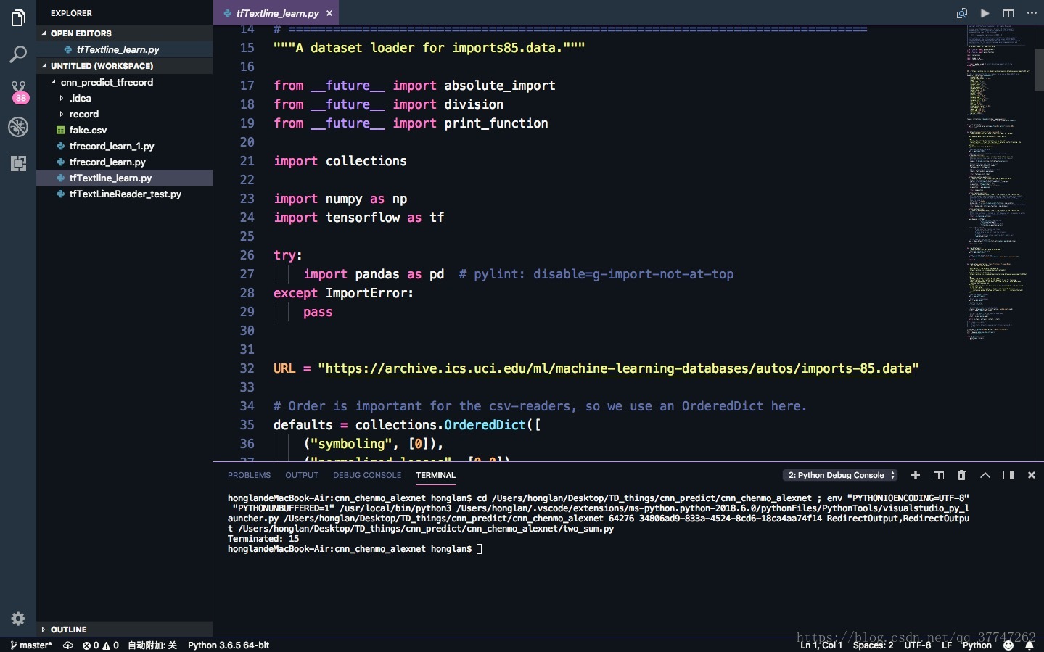Screen dimensions: 1044x652
Task: Go to line via Ln 1, Col 1
Action: tap(821, 645)
